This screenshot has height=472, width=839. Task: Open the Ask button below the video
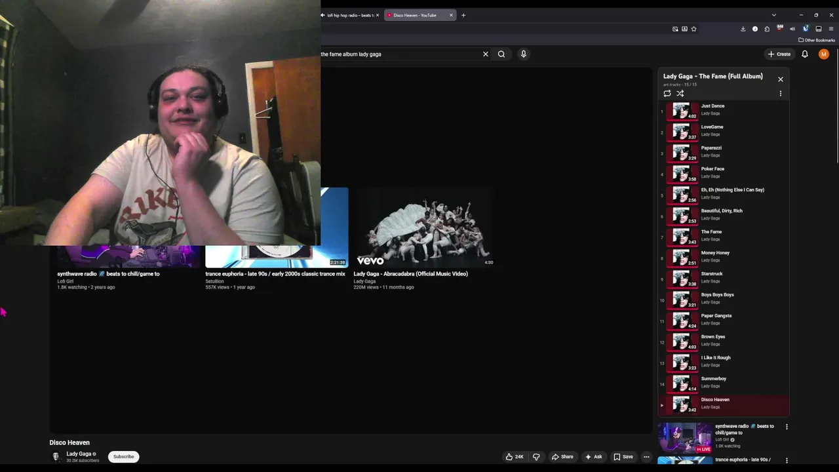[594, 457]
